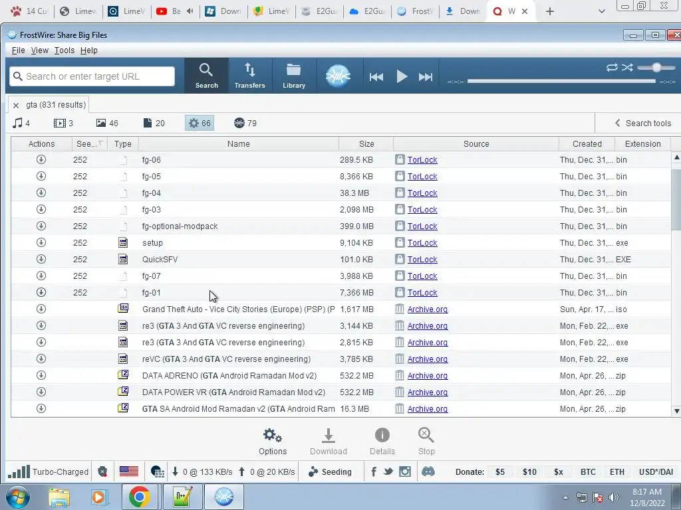Skip to the previous track
This screenshot has height=510, width=681.
click(376, 77)
